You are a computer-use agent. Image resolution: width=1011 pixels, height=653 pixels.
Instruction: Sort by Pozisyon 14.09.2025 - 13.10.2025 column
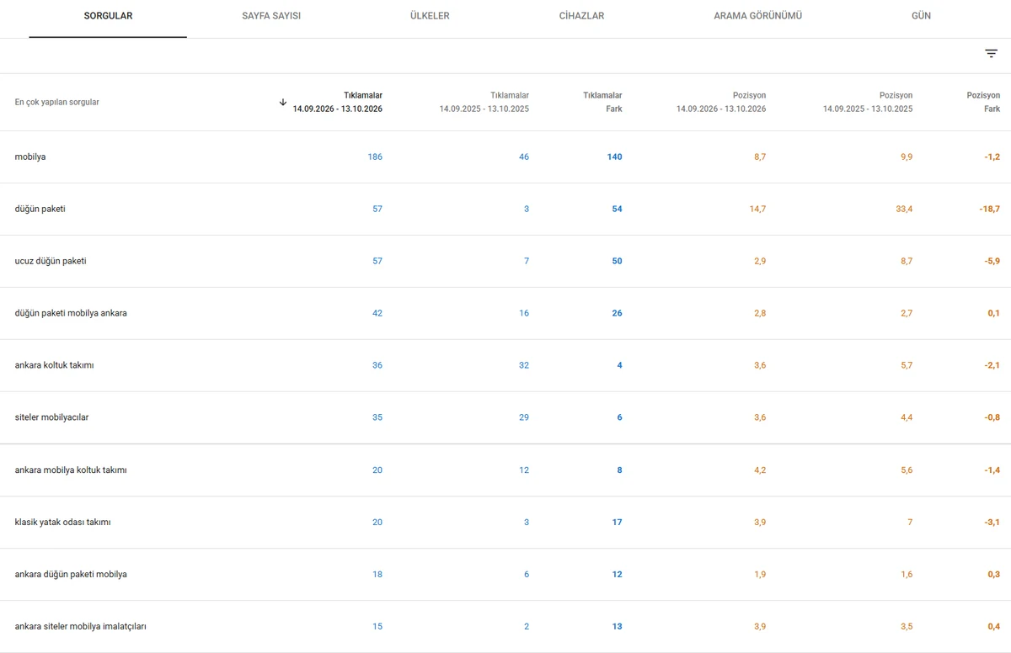(868, 102)
